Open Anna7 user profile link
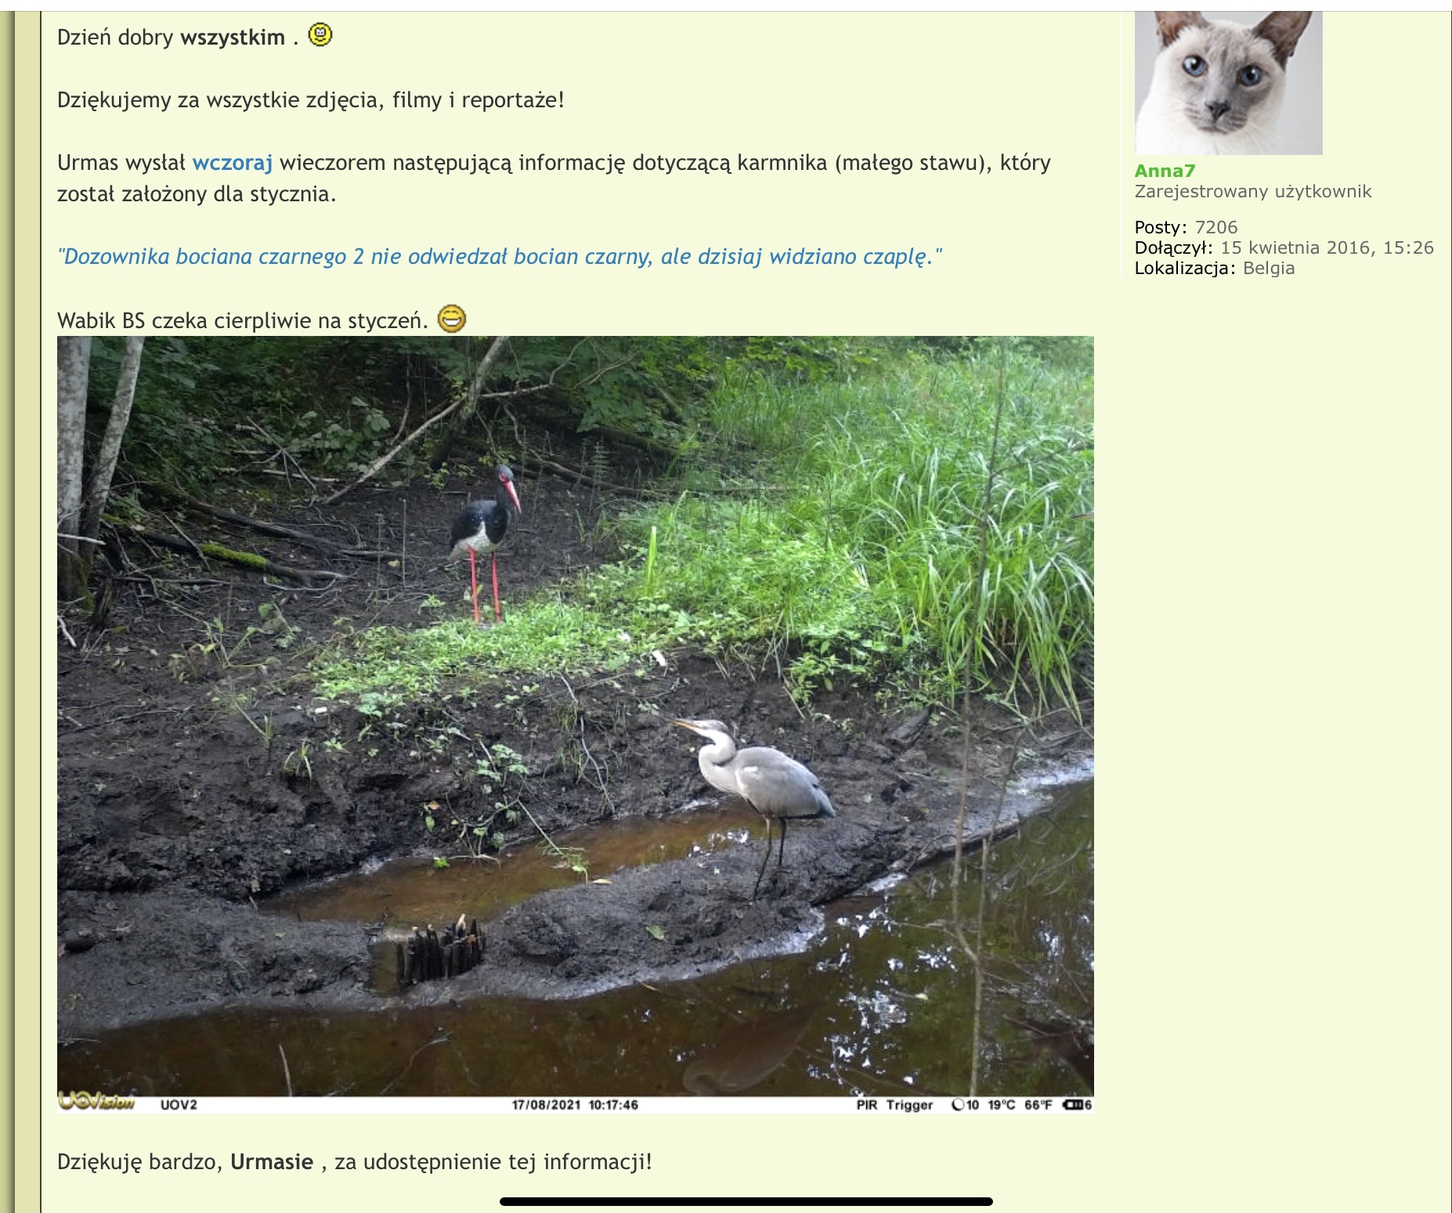Image resolution: width=1452 pixels, height=1213 pixels. 1165,171
